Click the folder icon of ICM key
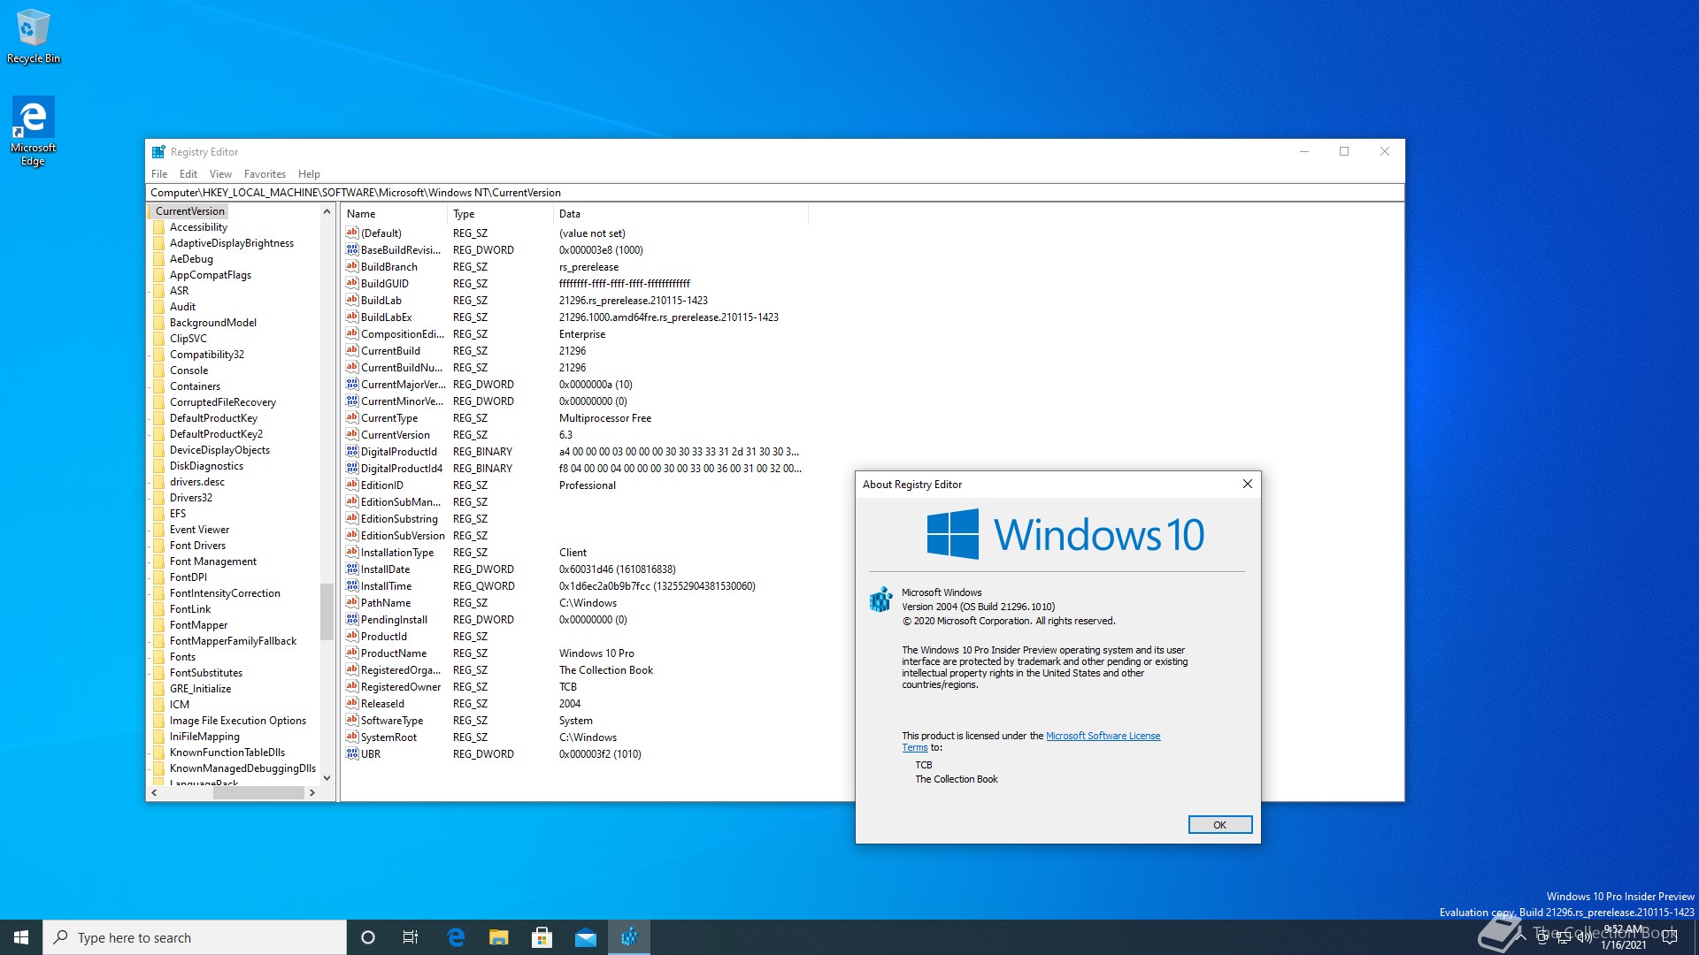 [159, 705]
